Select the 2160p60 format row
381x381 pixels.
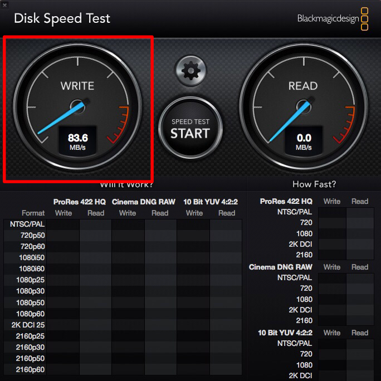[x=123, y=369]
